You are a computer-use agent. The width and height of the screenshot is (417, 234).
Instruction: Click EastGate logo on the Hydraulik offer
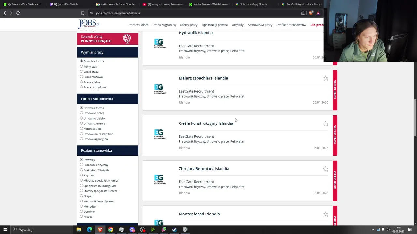tap(160, 44)
